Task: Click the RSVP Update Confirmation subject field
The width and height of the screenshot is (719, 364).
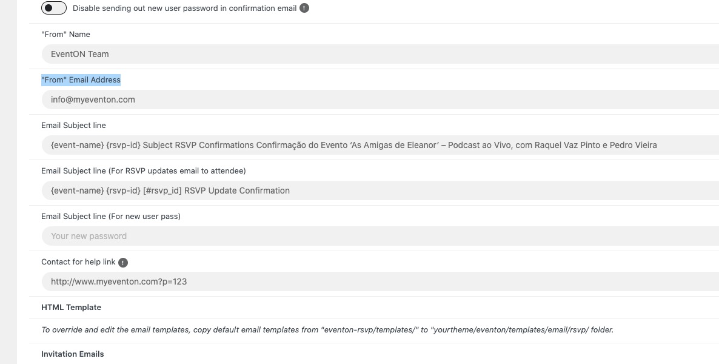Action: click(x=380, y=190)
